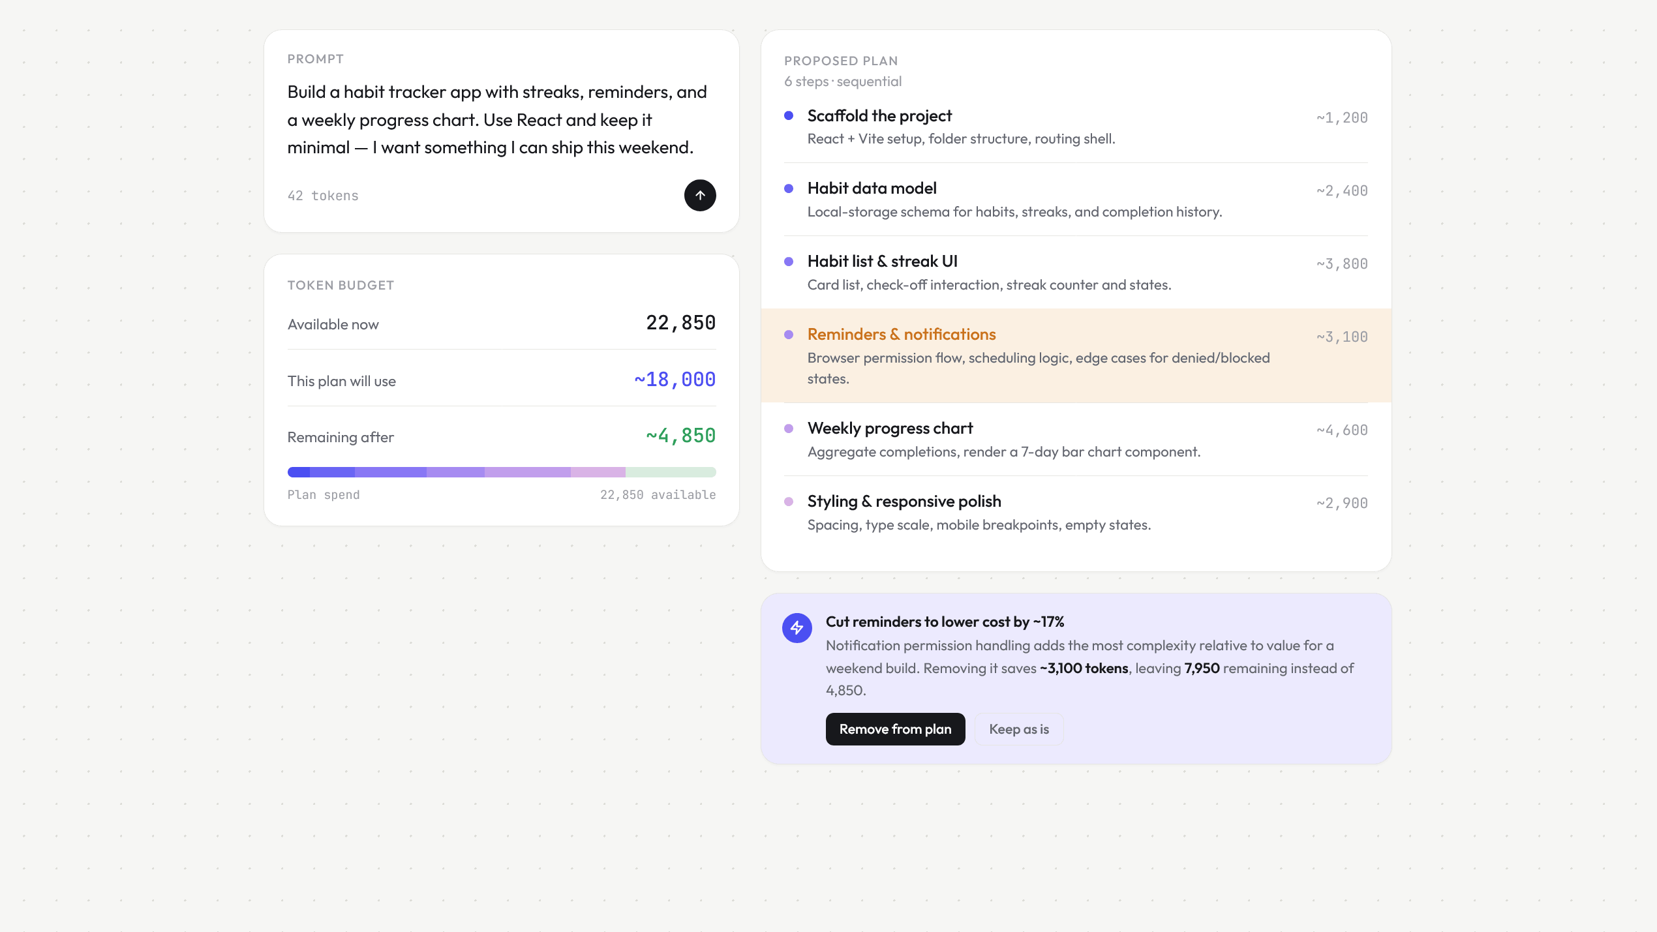Screen dimensions: 1657x932
Task: Click the Scaffold the project bullet dot
Action: click(789, 115)
